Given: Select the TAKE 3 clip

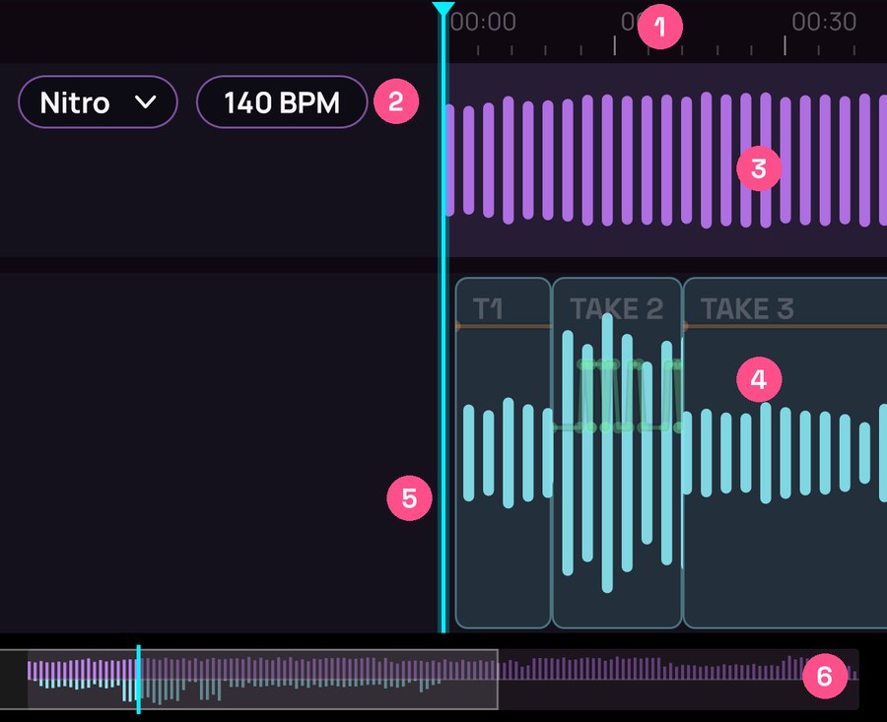Looking at the screenshot, I should 785,453.
